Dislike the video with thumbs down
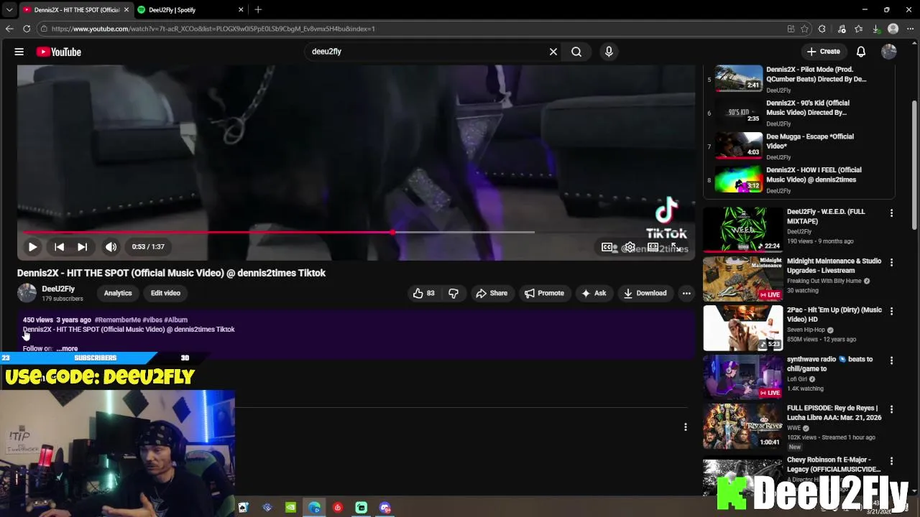The width and height of the screenshot is (920, 517). [x=454, y=293]
